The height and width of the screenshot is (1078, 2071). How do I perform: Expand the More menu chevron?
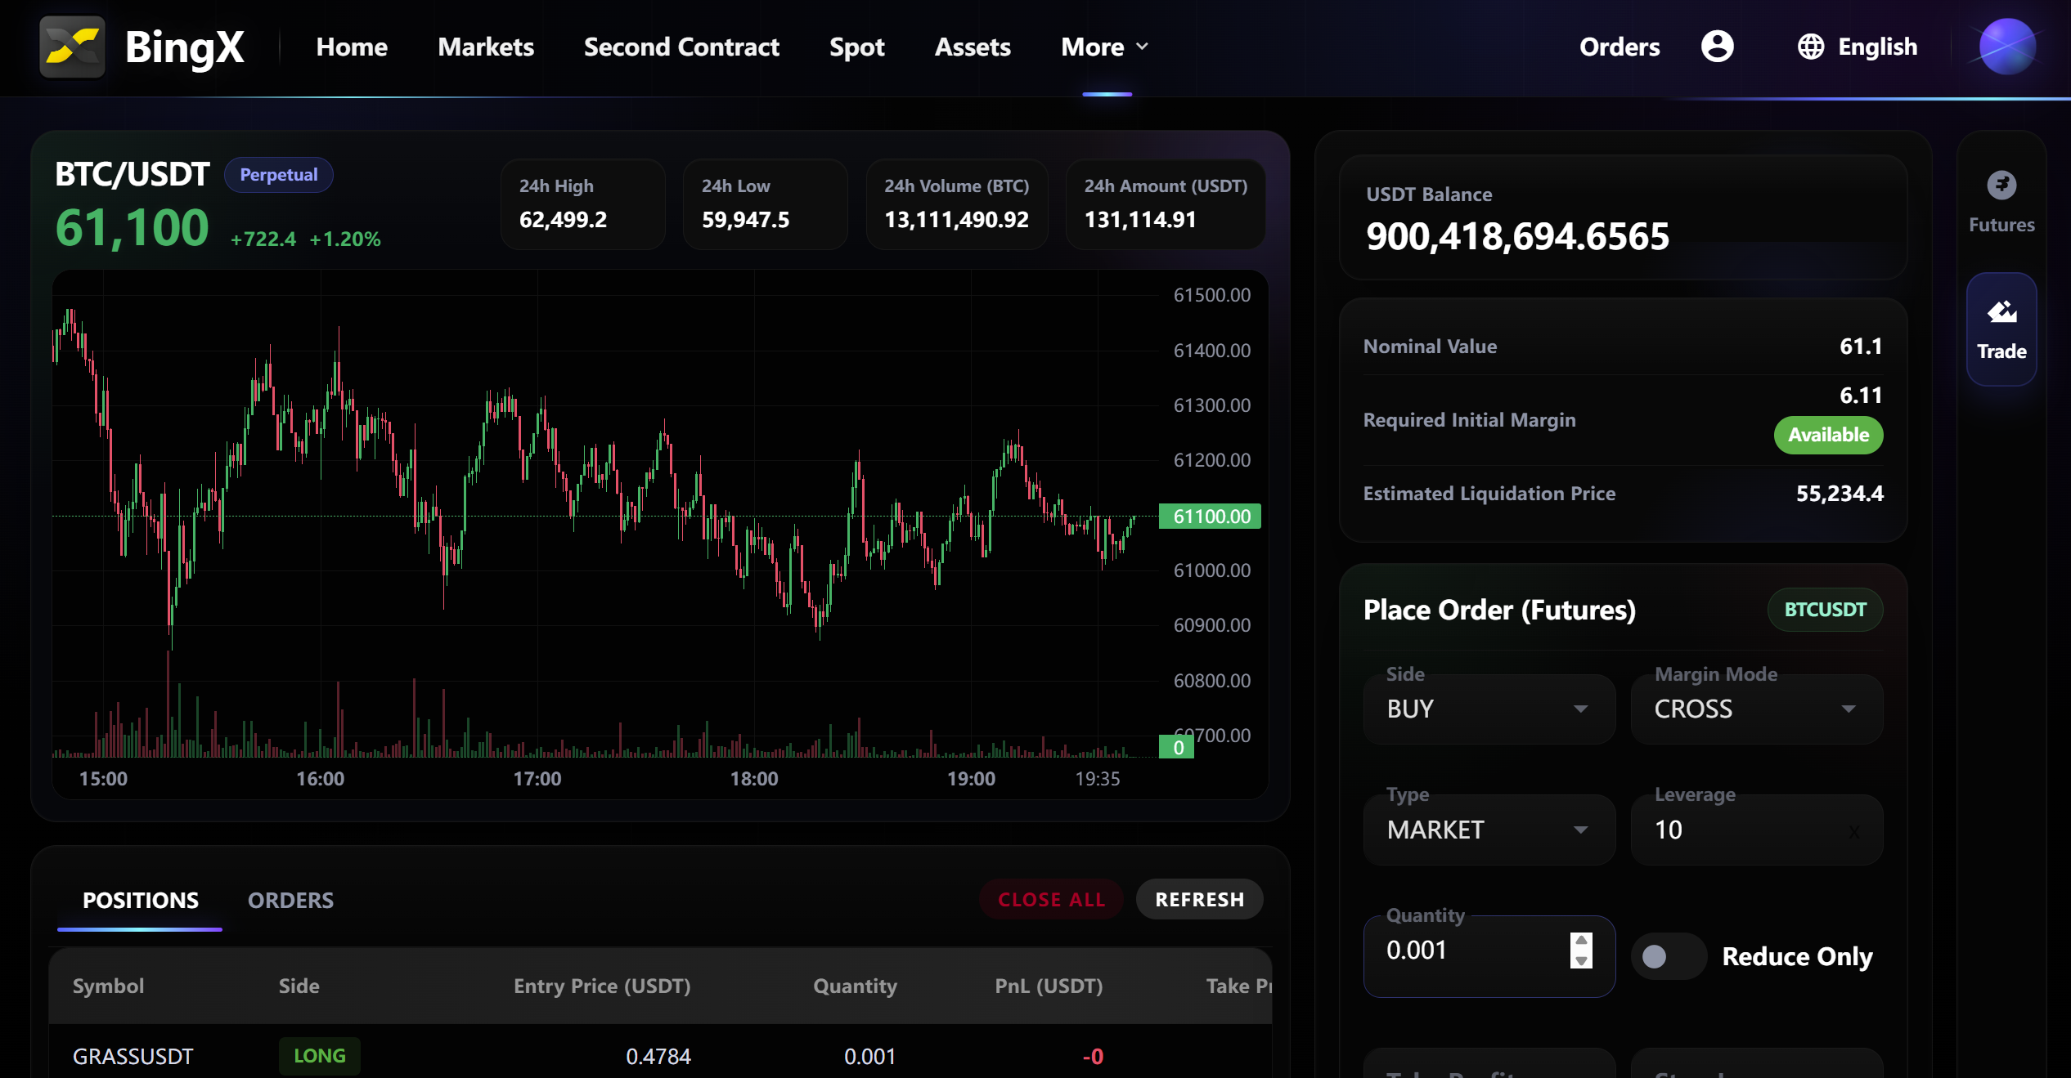(1143, 47)
